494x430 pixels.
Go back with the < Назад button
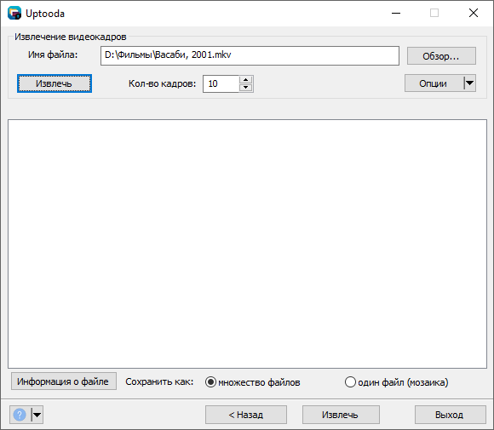tap(246, 415)
